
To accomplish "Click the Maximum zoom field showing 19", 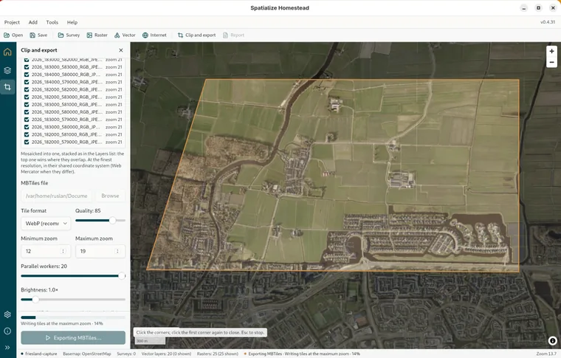I will (x=100, y=251).
